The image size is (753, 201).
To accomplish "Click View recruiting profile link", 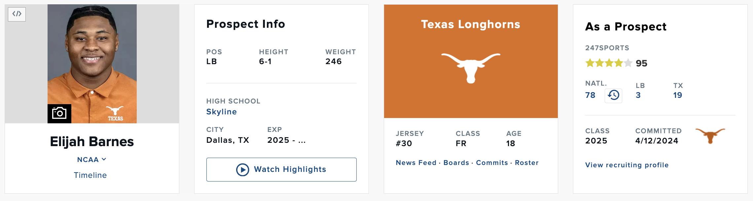I will [x=627, y=165].
